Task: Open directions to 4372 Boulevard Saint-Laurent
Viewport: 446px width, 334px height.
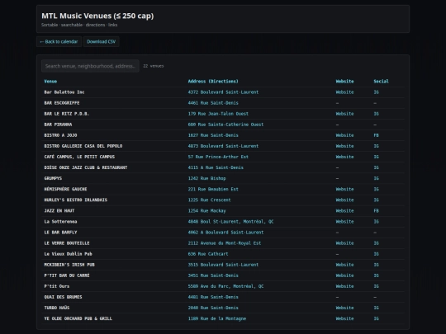Action: click(x=223, y=92)
